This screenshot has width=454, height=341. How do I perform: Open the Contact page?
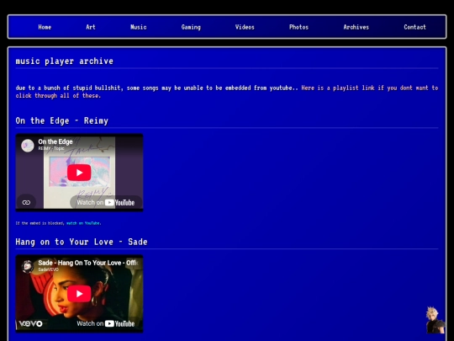[415, 27]
